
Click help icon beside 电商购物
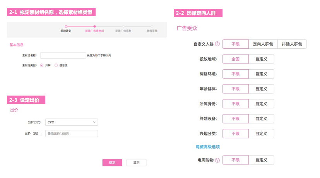coord(217,160)
